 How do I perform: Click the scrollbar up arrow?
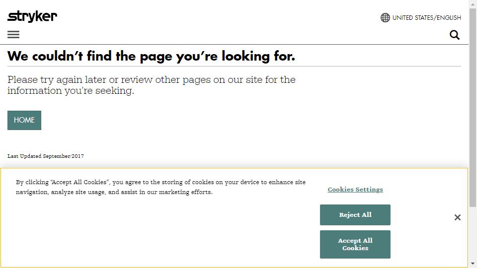click(x=473, y=4)
